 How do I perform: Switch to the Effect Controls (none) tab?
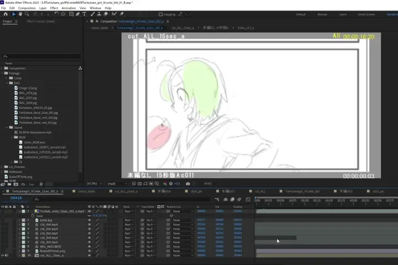click(x=40, y=22)
